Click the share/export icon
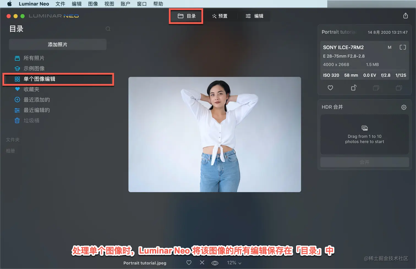Viewport: 416px width, 269px height. (406, 16)
